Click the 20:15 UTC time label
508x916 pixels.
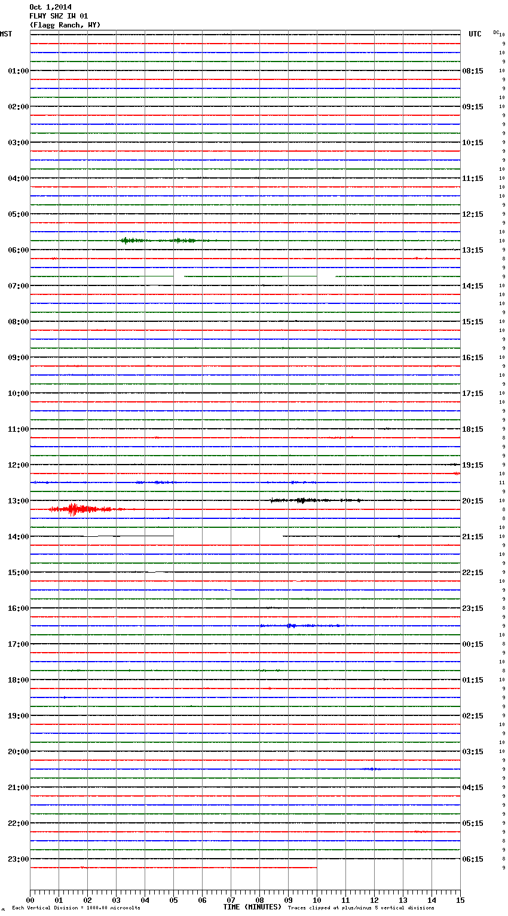tap(473, 501)
